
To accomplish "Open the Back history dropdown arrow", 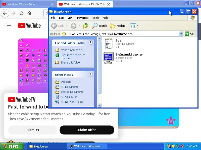I will [x=67, y=26].
